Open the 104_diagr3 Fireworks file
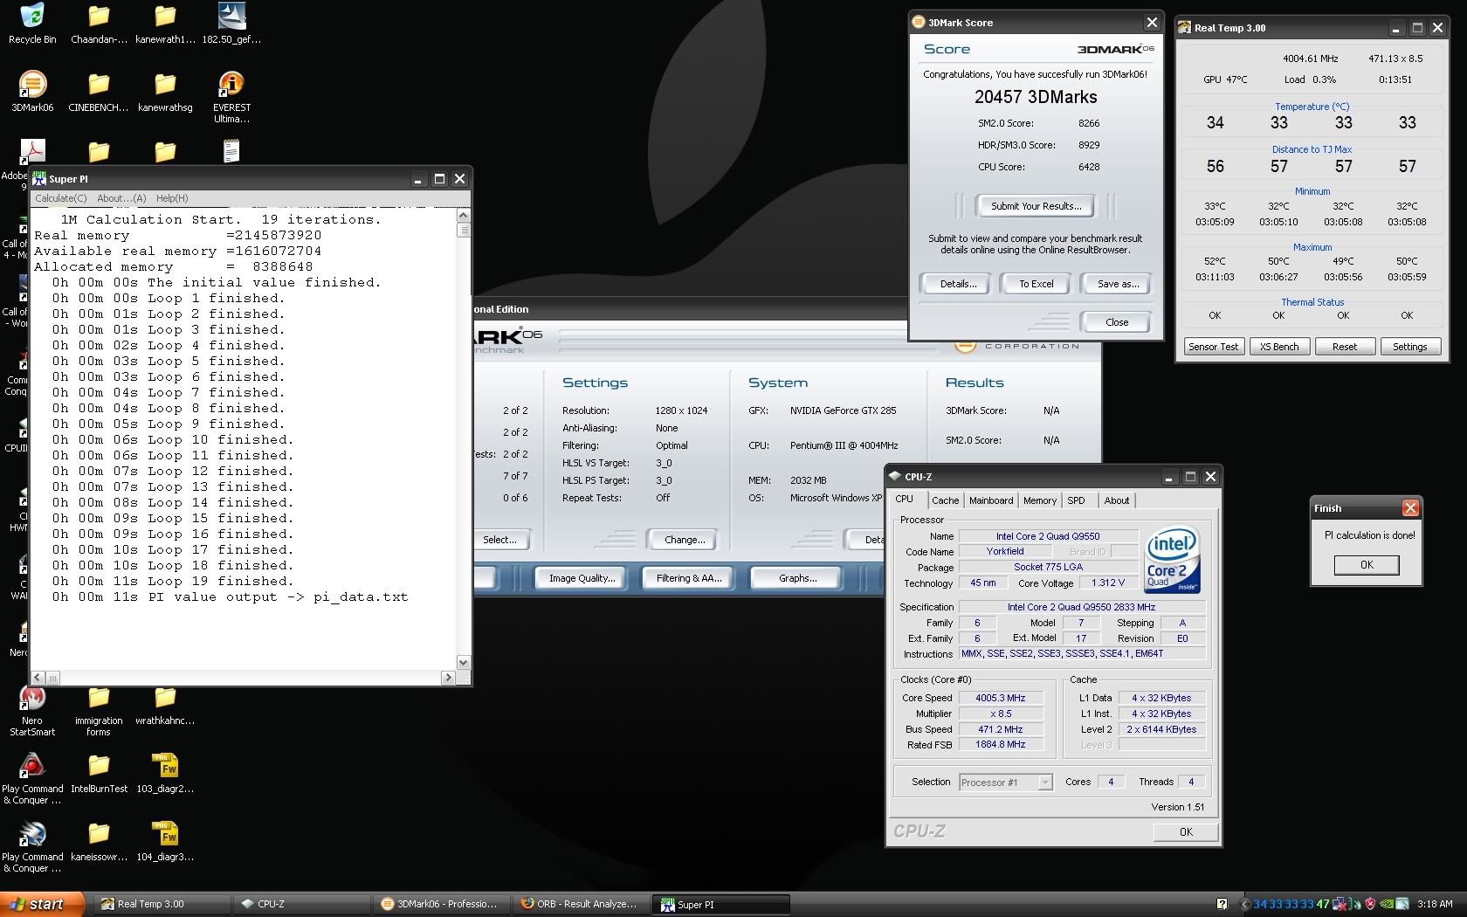The width and height of the screenshot is (1467, 917). [x=165, y=834]
